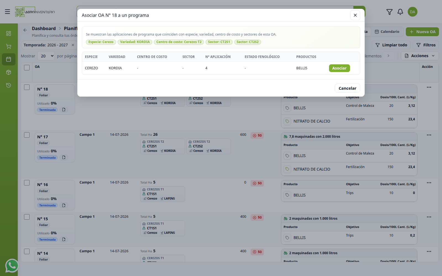Open the history clock sidebar icon

9,85
